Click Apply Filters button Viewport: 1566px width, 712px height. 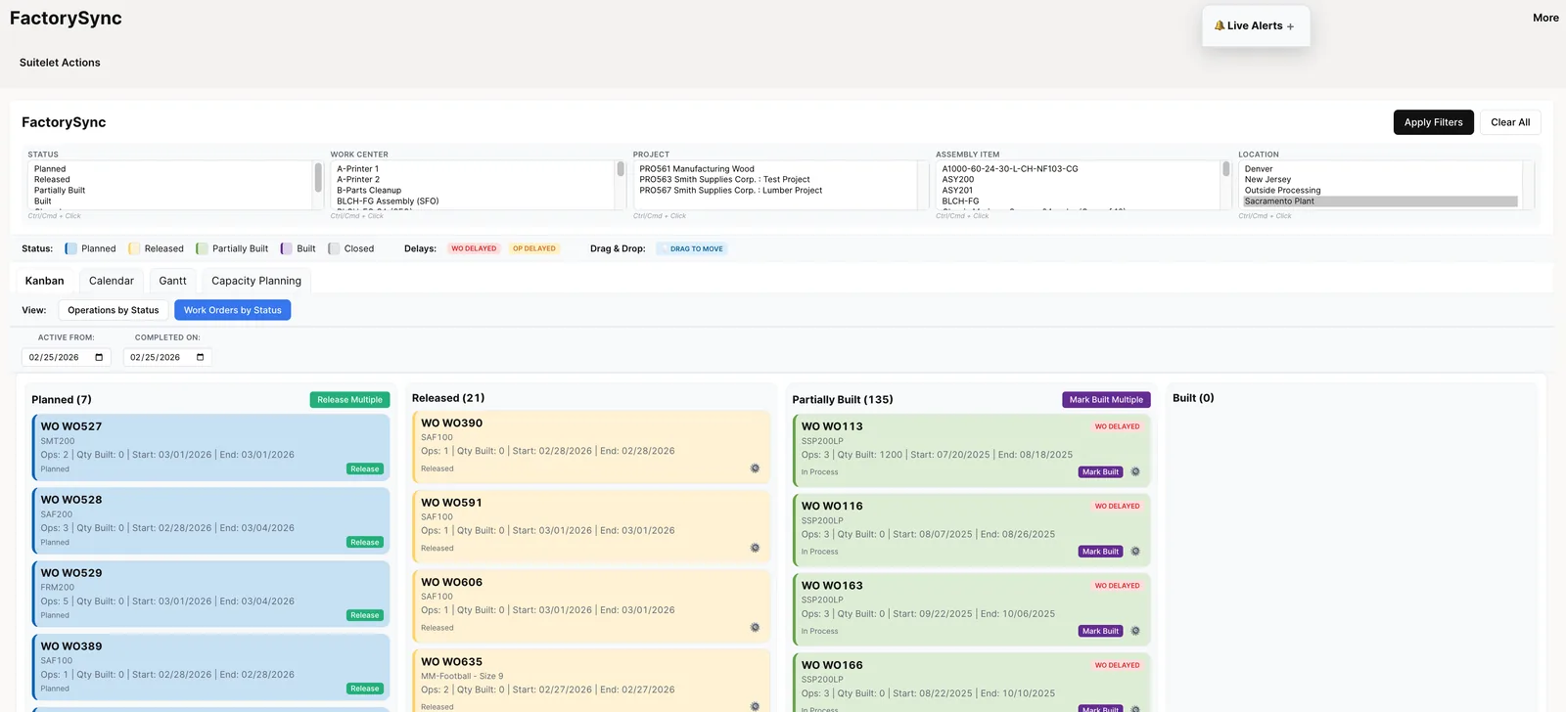tap(1433, 122)
